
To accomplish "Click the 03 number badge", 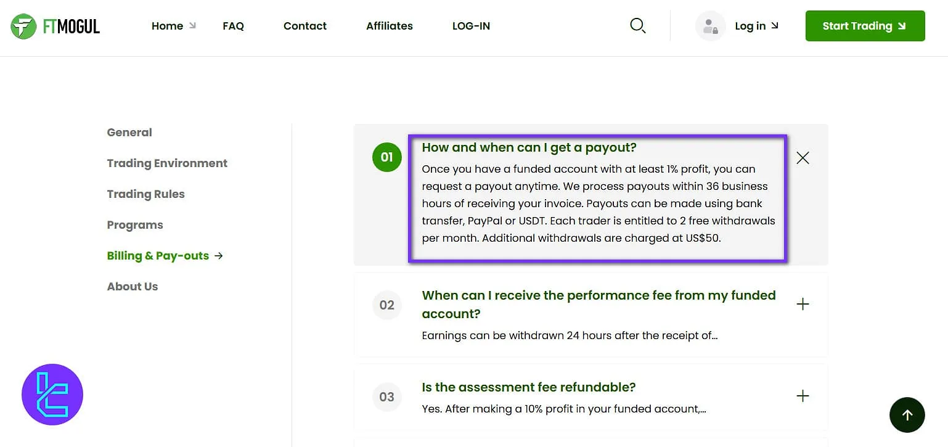I will click(386, 396).
